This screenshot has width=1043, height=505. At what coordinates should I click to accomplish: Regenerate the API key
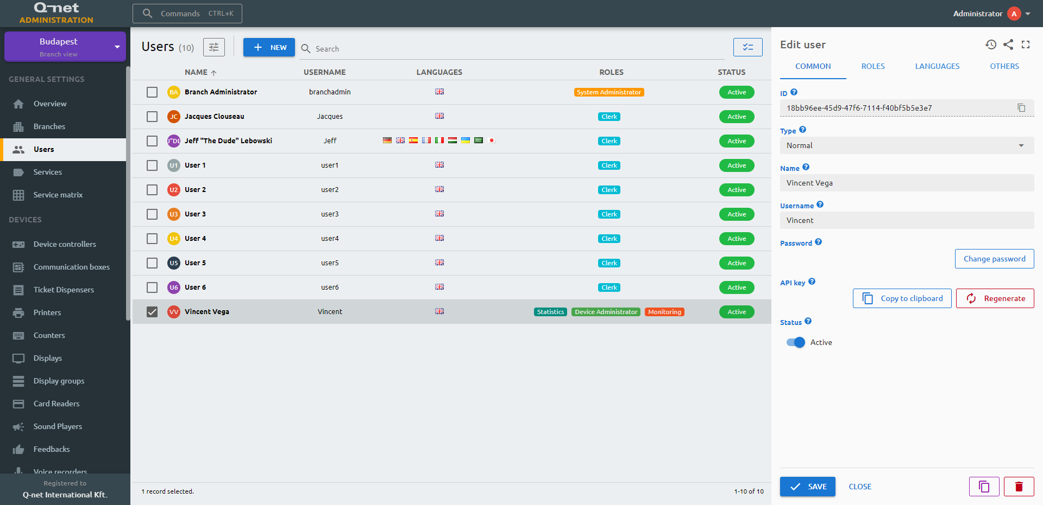click(995, 298)
